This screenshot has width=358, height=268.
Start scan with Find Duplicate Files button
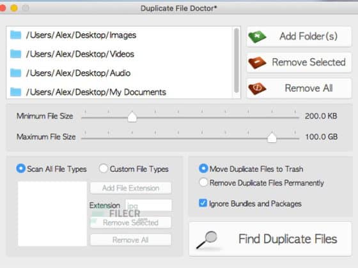tap(270, 239)
